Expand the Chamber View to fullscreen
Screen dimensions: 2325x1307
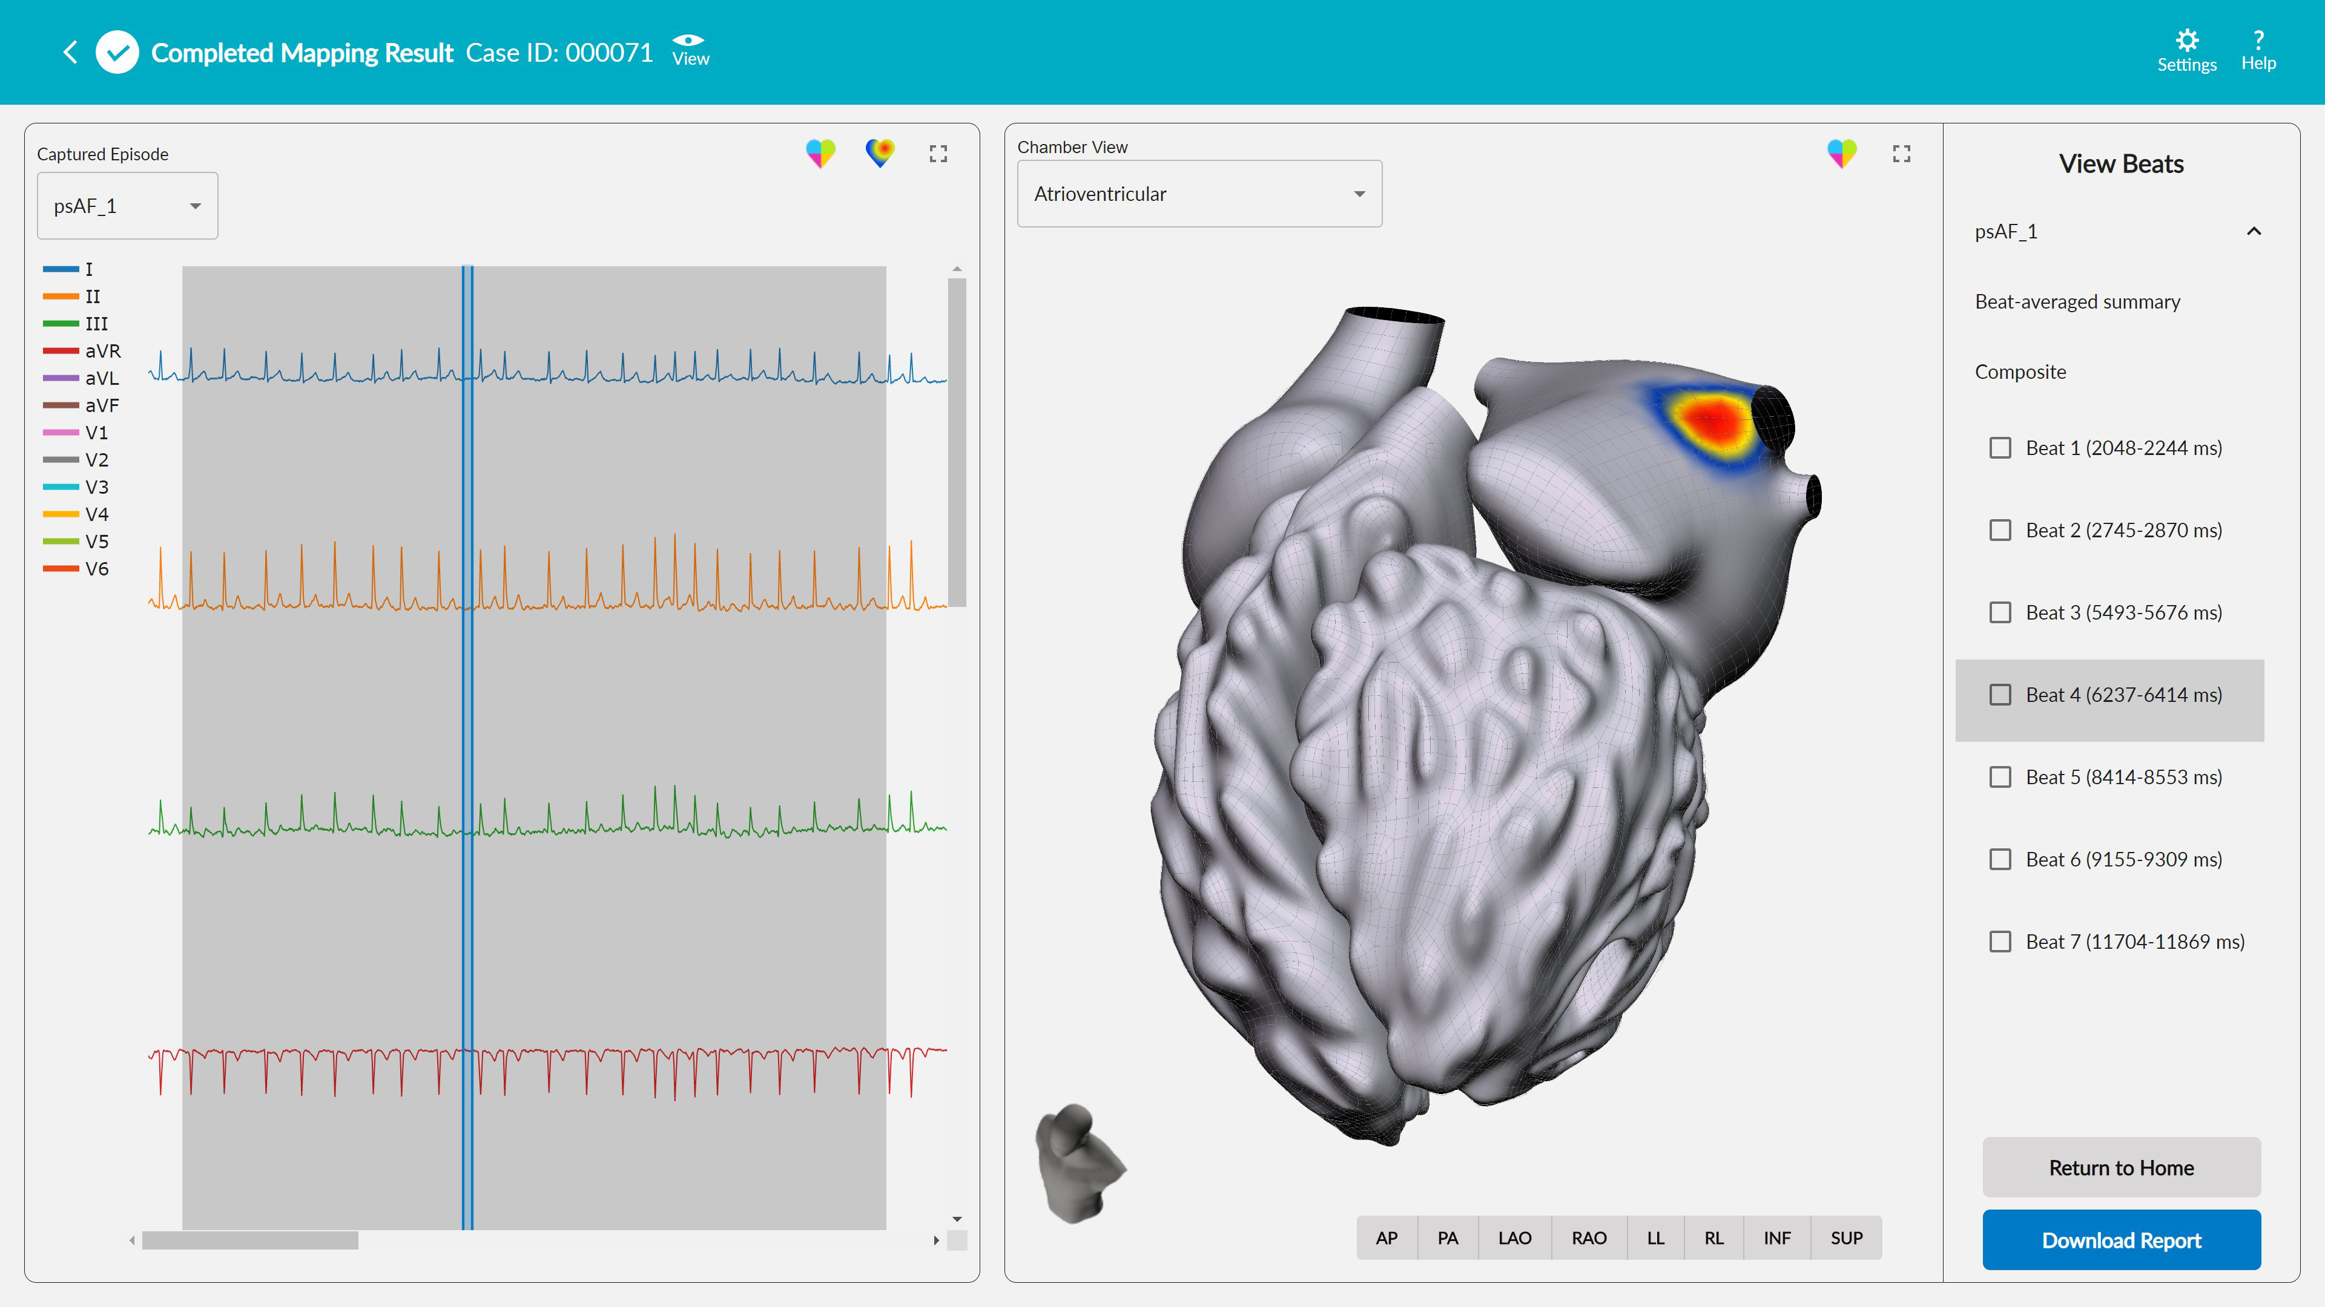(1901, 153)
